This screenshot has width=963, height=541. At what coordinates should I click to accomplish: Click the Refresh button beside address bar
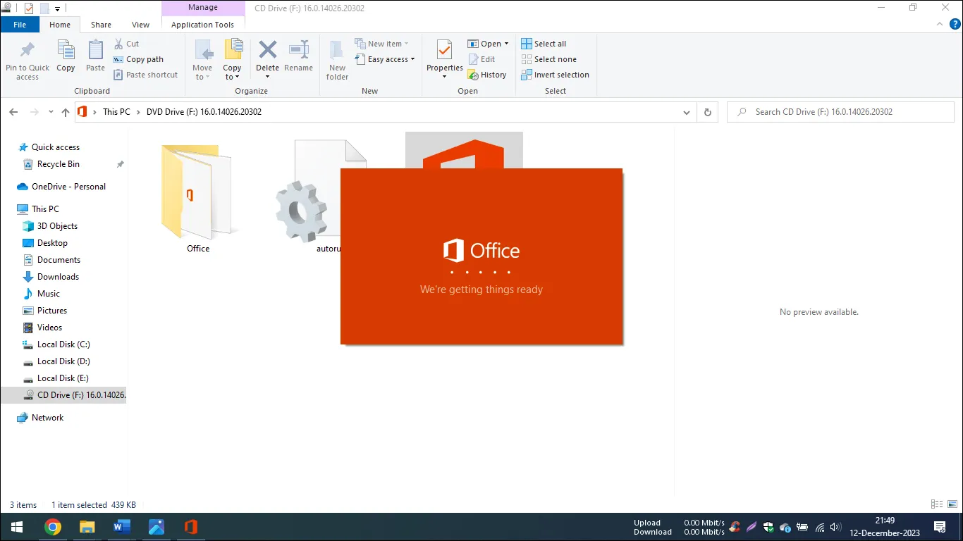708,112
